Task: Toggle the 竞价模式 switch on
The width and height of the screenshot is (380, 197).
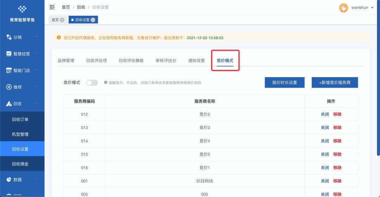Action: [x=92, y=83]
